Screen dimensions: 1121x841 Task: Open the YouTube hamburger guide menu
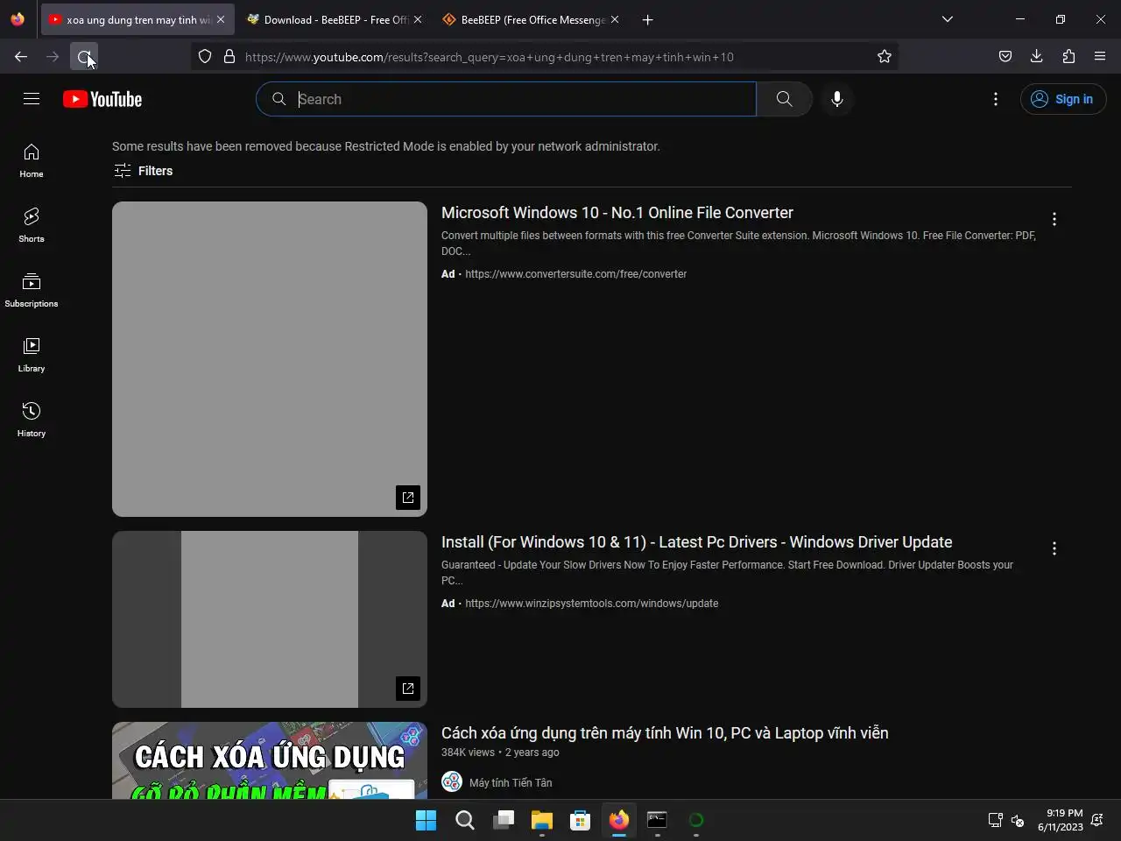pos(32,99)
